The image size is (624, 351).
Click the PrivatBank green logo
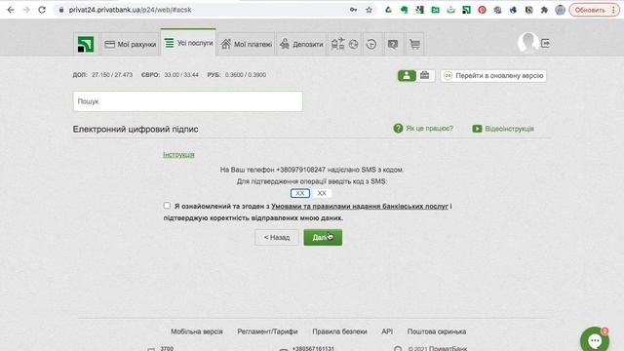pyautogui.click(x=86, y=44)
